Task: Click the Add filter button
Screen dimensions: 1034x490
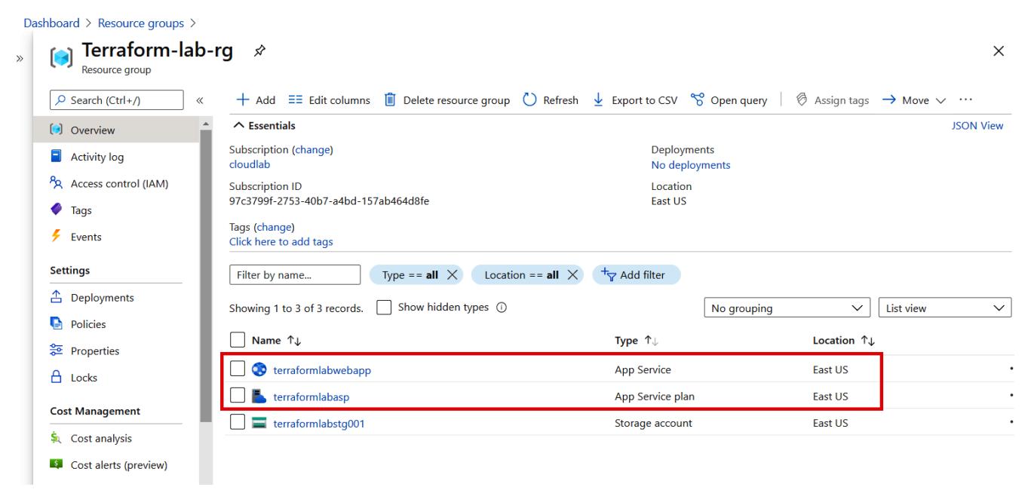Action: [x=637, y=275]
